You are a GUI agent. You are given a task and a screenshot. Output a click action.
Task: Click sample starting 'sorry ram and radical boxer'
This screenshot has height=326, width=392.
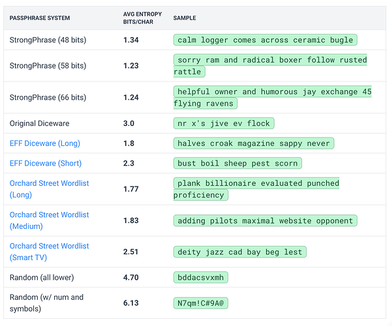tap(270, 66)
